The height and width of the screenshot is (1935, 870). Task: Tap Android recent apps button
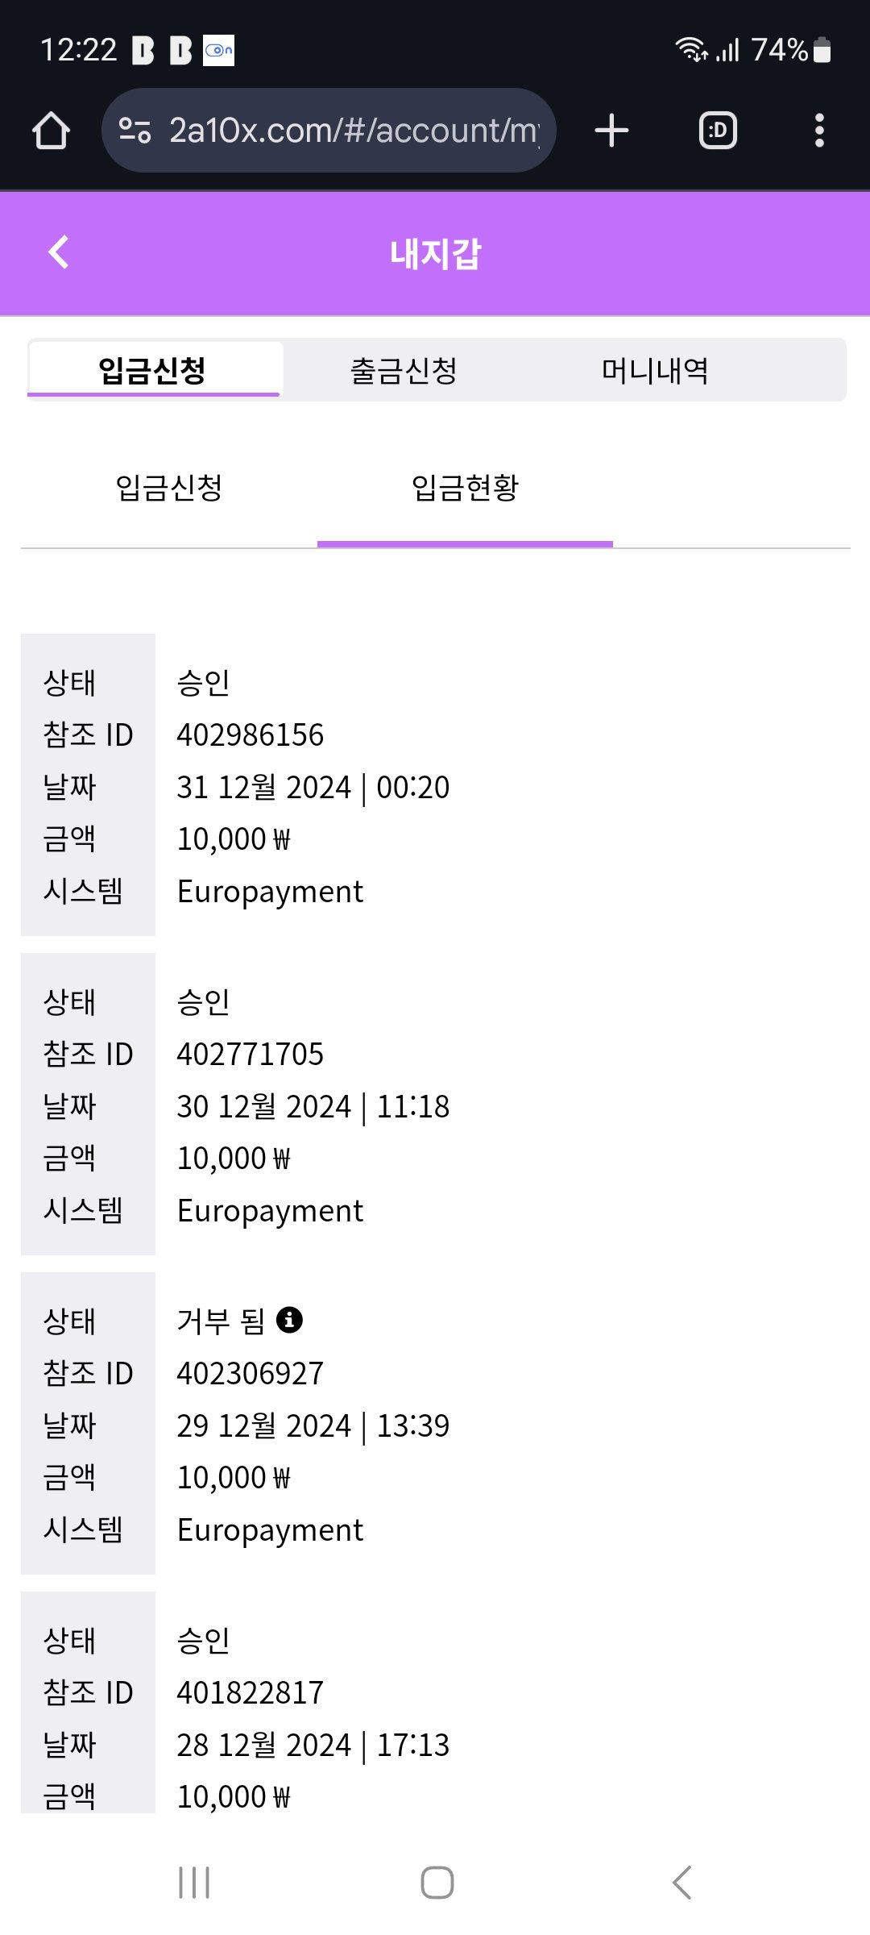194,1883
